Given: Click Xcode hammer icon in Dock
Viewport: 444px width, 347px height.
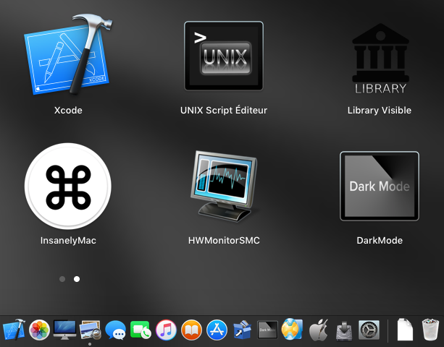Looking at the screenshot, I should click(14, 330).
